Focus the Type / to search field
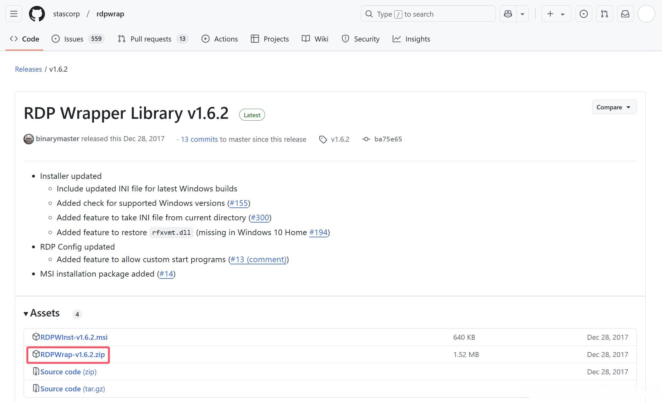Image resolution: width=662 pixels, height=402 pixels. click(x=428, y=14)
